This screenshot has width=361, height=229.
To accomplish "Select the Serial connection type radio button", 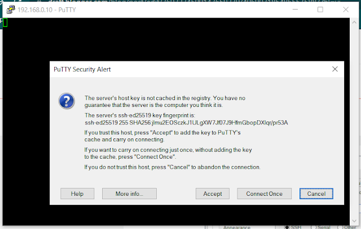I will [x=313, y=227].
